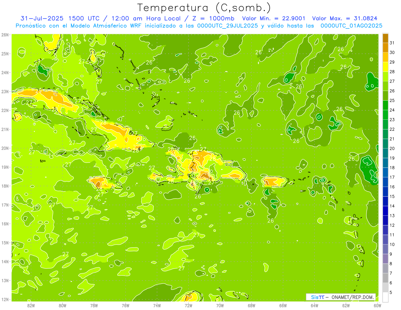Click the color bar label '31'
Viewport: 401px width, 310px height.
coord(392,43)
